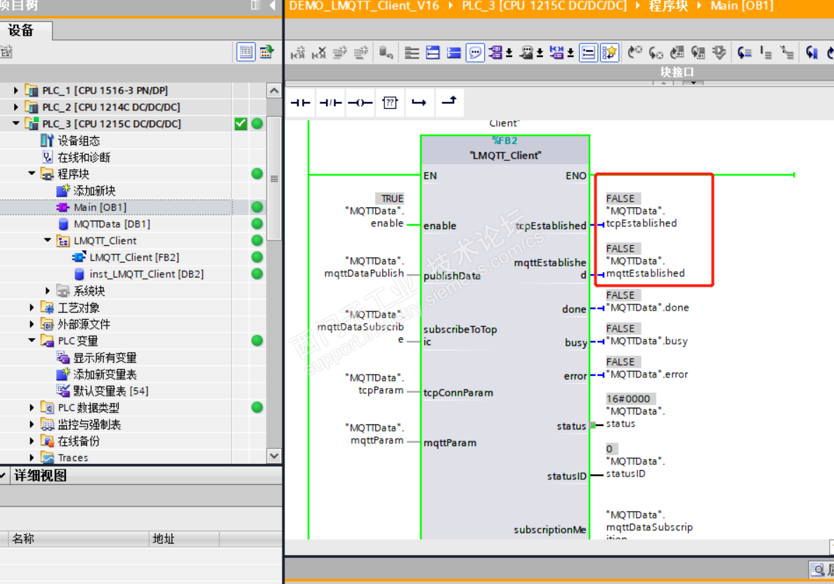Screen dimensions: 834x584
Task: Click the tag information display icon
Action: point(526,53)
